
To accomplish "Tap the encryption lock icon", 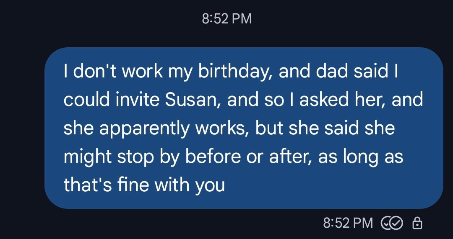I will pos(417,223).
